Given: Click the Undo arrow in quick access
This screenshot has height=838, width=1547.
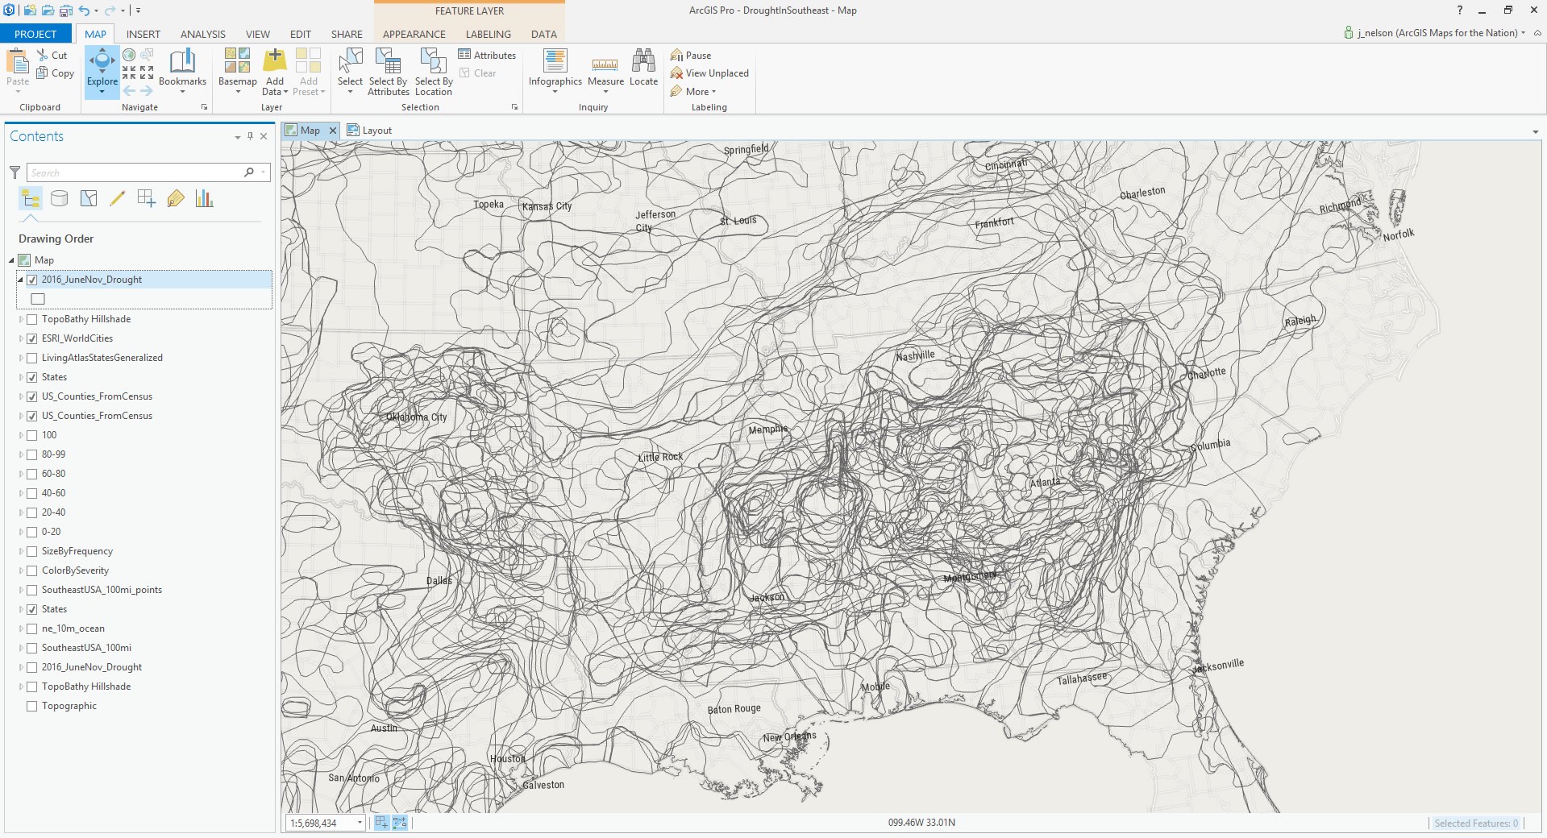Looking at the screenshot, I should coord(84,10).
